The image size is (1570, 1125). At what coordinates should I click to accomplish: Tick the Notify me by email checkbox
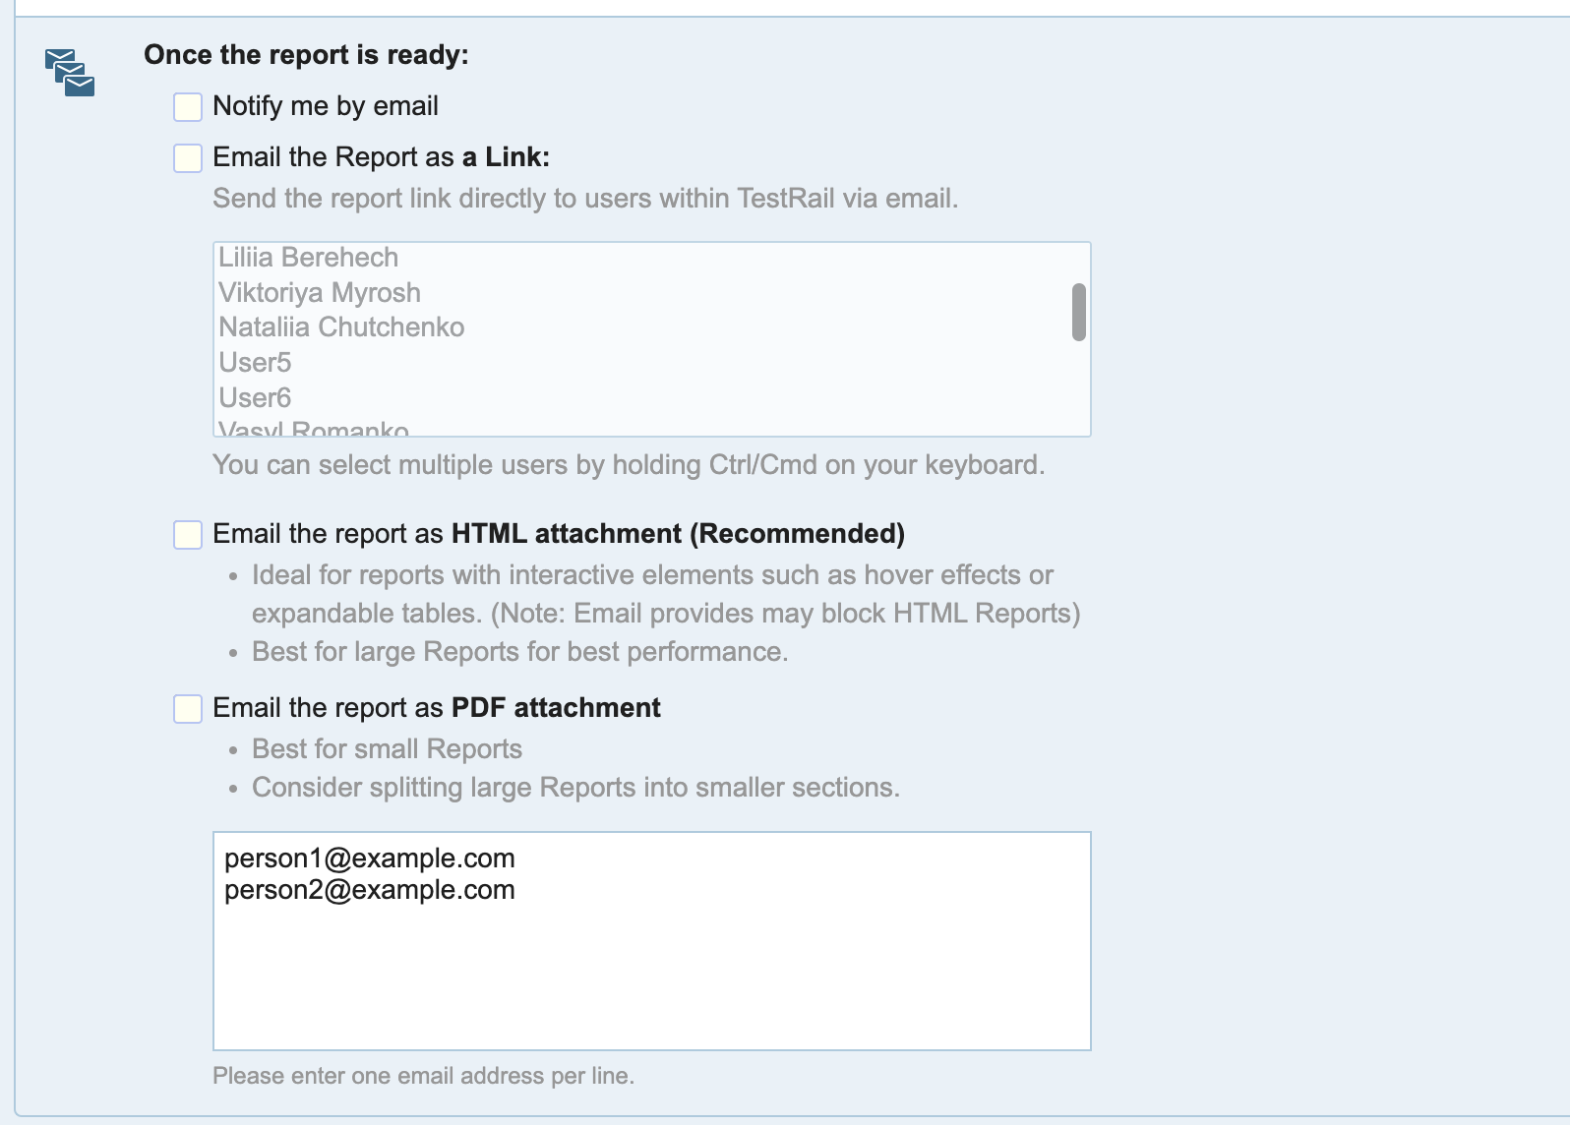188,107
